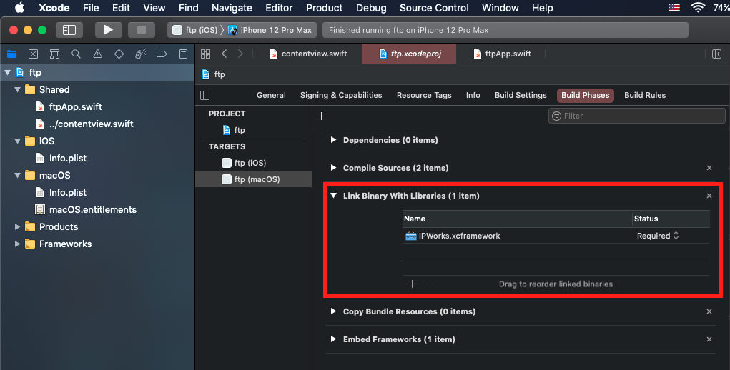Add editor on right
This screenshot has width=730, height=370.
click(x=717, y=54)
